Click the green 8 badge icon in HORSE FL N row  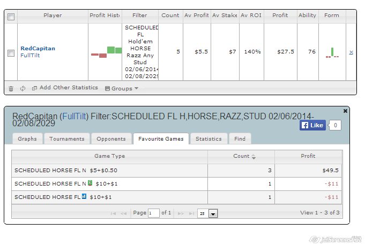point(90,183)
